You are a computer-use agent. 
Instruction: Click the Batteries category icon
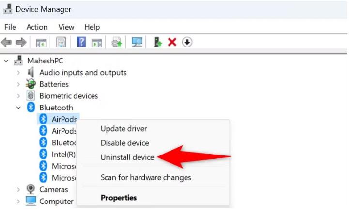point(31,84)
